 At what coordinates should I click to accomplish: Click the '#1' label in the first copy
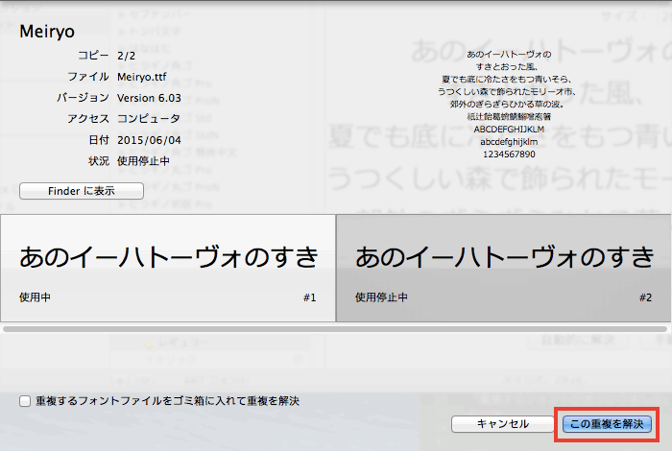tap(309, 297)
